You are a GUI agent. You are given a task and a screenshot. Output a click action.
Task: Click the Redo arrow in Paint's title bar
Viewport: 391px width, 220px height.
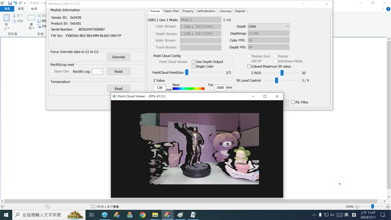click(21, 3)
